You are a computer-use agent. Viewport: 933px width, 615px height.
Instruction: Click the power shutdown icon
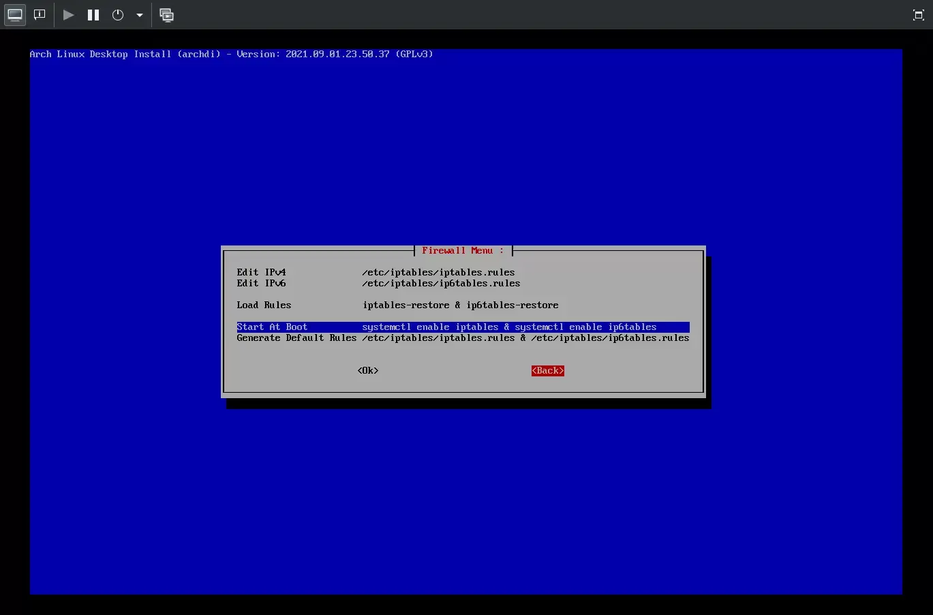click(x=118, y=15)
